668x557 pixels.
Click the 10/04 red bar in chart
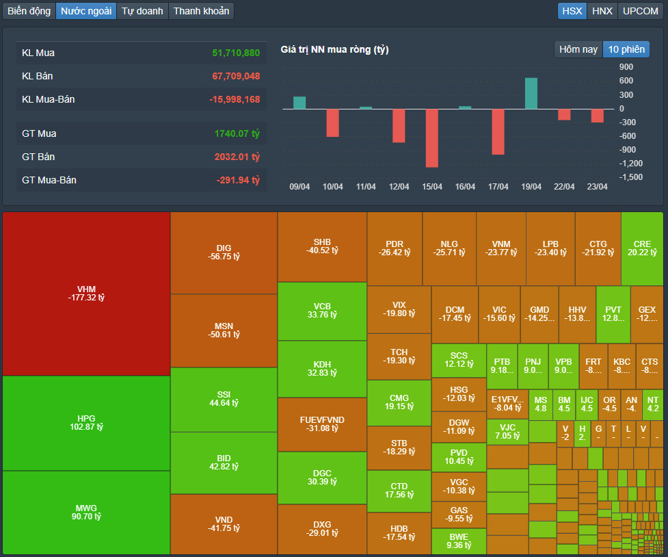point(333,123)
